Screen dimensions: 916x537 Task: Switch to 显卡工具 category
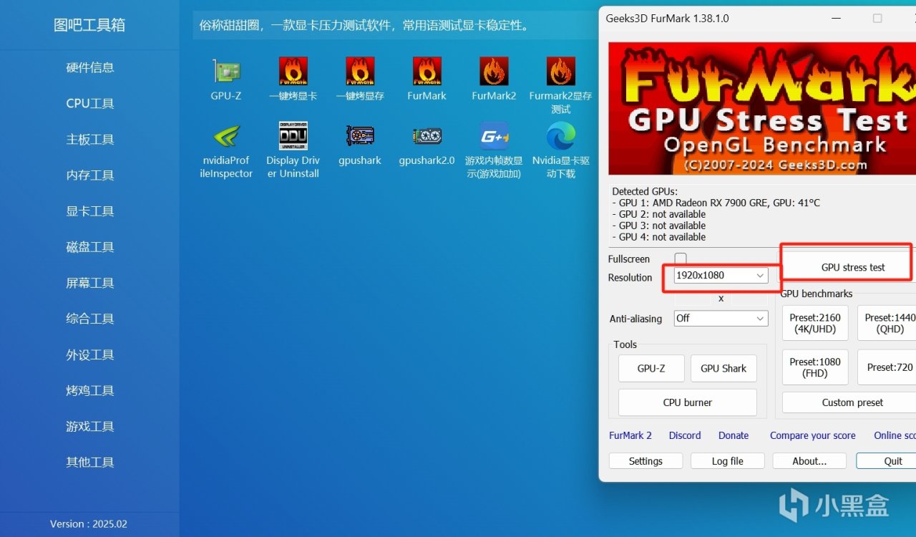[90, 211]
